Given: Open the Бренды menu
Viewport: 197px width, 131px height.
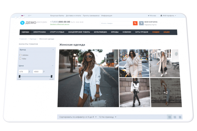Looking at the screenshot, I should (x=115, y=32).
